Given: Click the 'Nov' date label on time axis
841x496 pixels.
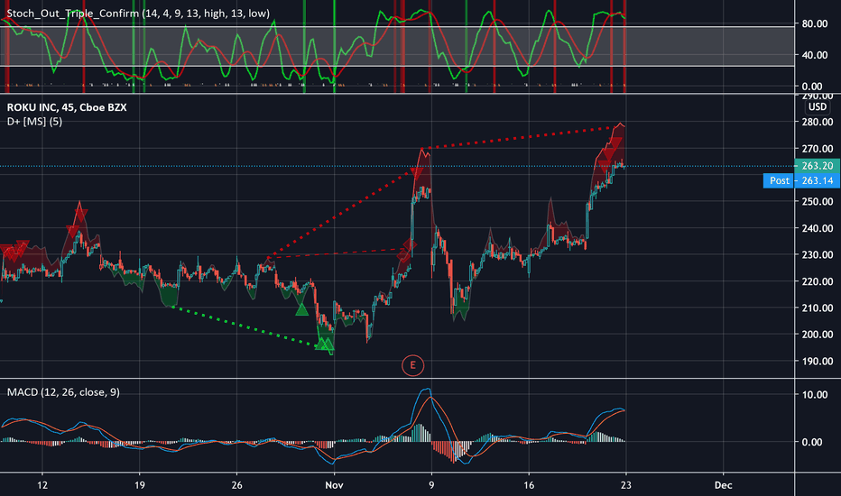Looking at the screenshot, I should tap(334, 485).
